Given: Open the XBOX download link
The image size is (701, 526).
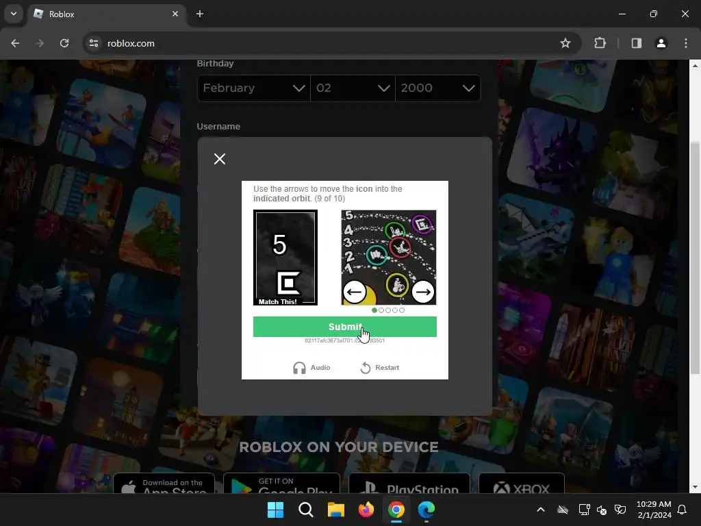Looking at the screenshot, I should click(x=521, y=484).
